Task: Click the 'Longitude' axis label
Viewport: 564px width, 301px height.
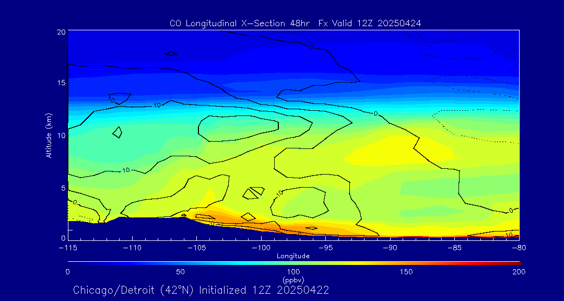Action: coord(293,256)
